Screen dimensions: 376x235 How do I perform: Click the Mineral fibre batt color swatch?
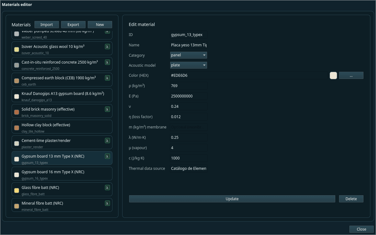[17, 206]
